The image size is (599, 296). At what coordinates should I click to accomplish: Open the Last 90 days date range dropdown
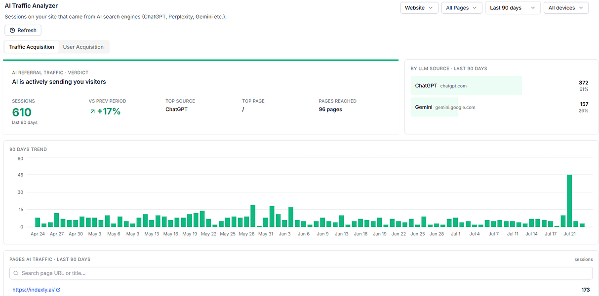tap(513, 8)
